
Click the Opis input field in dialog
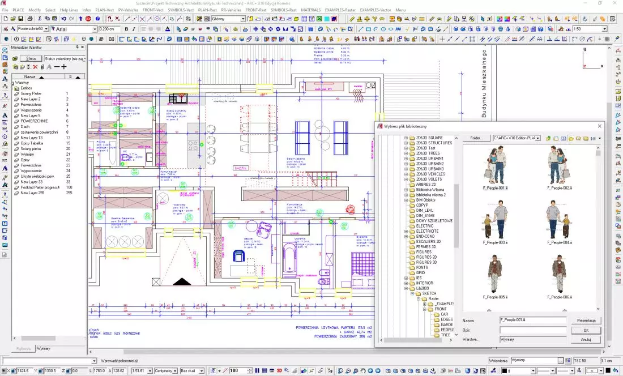pos(533,330)
